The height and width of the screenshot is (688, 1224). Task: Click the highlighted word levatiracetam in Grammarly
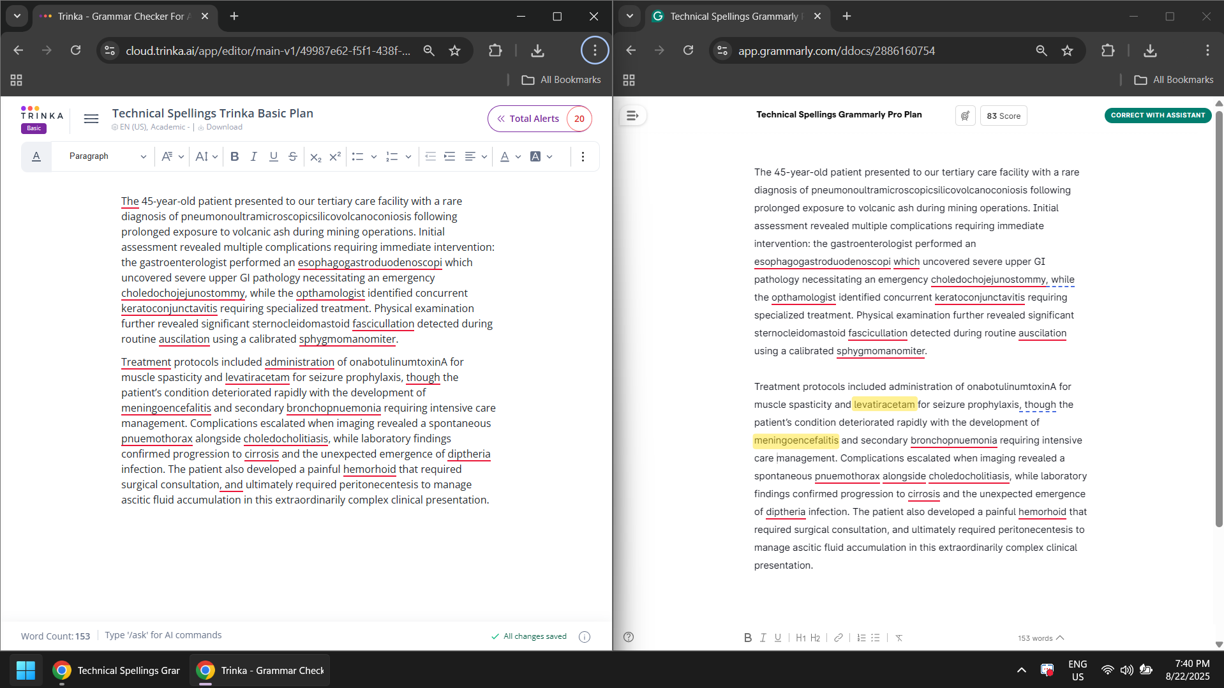pyautogui.click(x=884, y=405)
